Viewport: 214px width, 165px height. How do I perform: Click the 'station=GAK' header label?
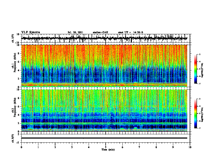[x=100, y=32]
